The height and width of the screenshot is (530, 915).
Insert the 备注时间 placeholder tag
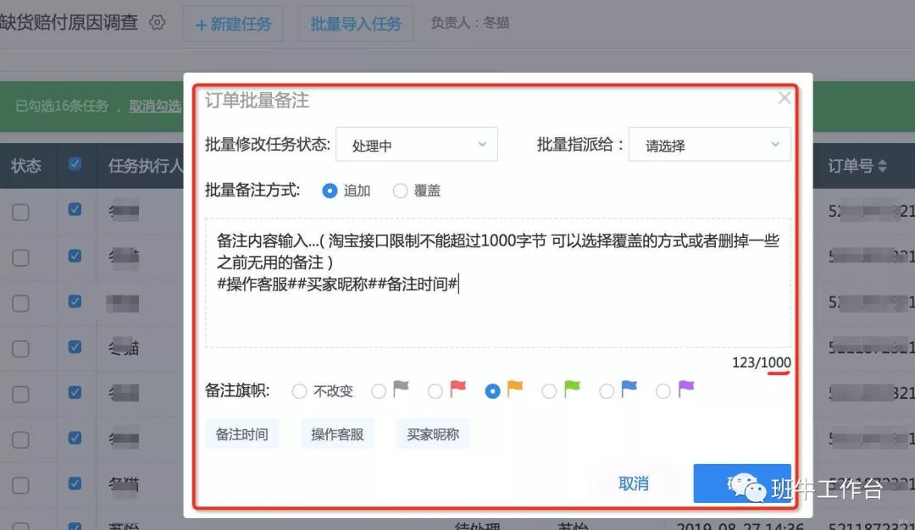(x=241, y=434)
